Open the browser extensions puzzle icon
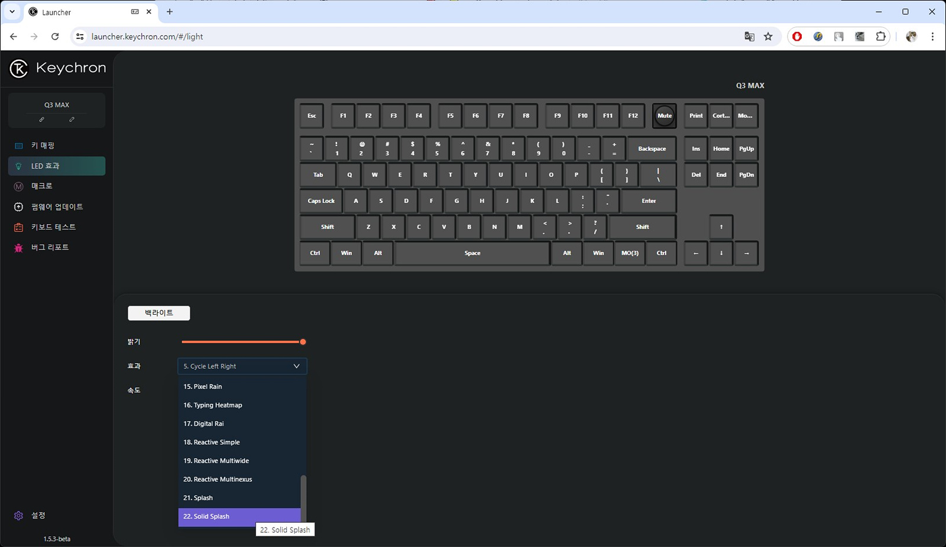Screen dimensions: 946x547 880,37
